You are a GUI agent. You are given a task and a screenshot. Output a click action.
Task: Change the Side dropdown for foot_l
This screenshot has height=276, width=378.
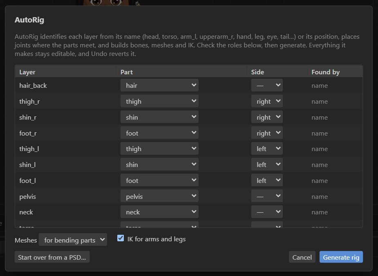coord(266,180)
